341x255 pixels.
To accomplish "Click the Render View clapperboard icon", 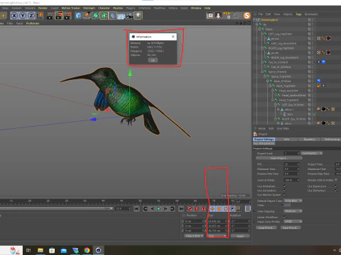I will pos(50,16).
